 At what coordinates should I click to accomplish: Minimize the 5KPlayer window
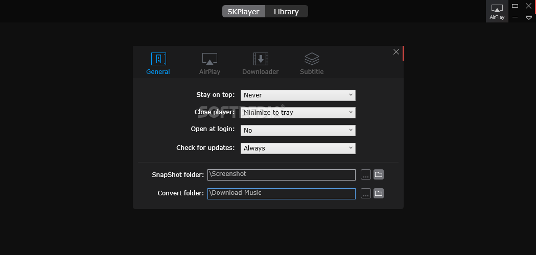[515, 17]
